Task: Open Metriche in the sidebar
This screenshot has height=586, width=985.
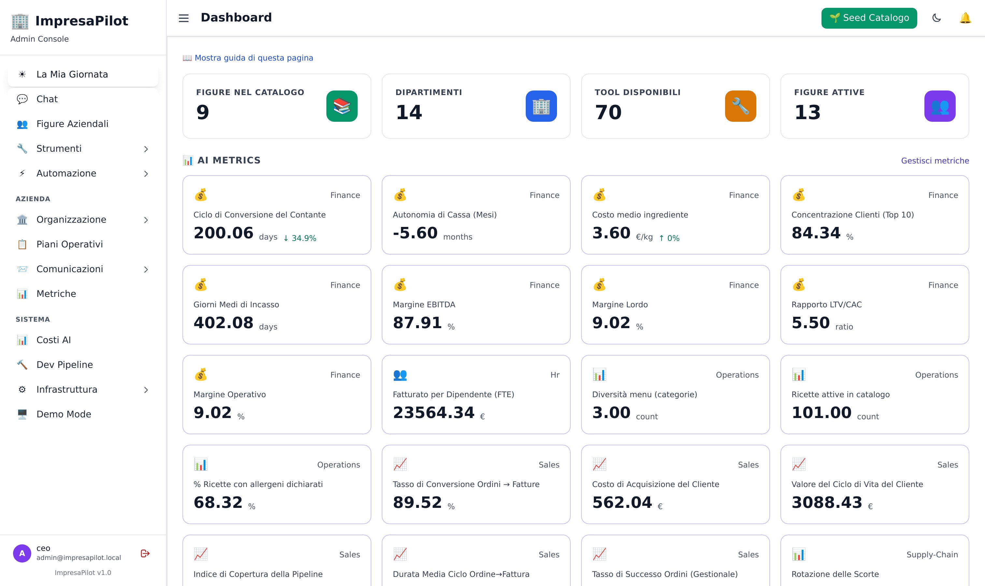Action: [83, 294]
